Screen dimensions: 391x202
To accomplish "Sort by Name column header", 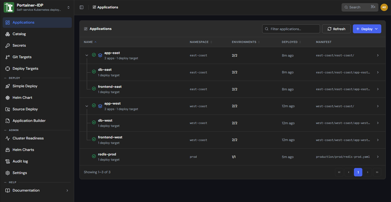I will coord(90,42).
